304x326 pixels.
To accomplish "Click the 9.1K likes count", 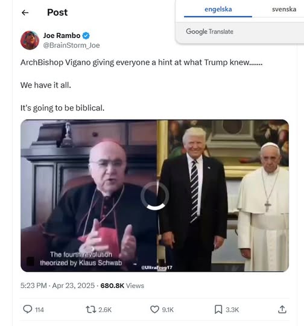I will point(168,310).
